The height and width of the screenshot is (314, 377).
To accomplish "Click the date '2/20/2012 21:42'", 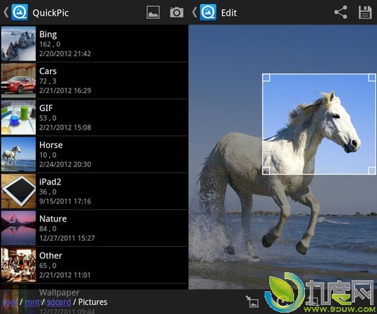I will point(65,53).
